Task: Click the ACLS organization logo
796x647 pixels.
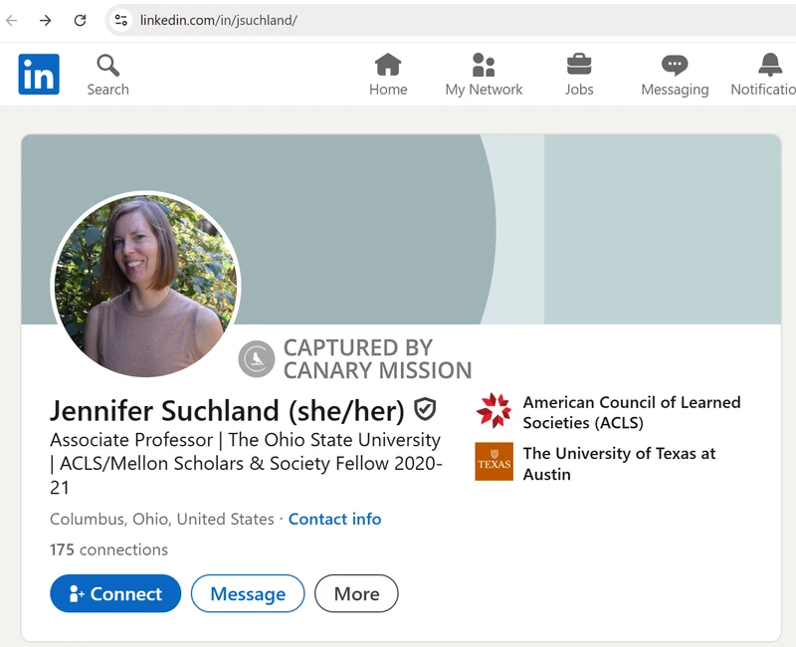Action: pos(494,411)
